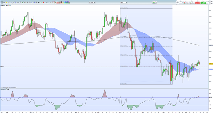Select the arrow cursor tool

pos(2,2)
